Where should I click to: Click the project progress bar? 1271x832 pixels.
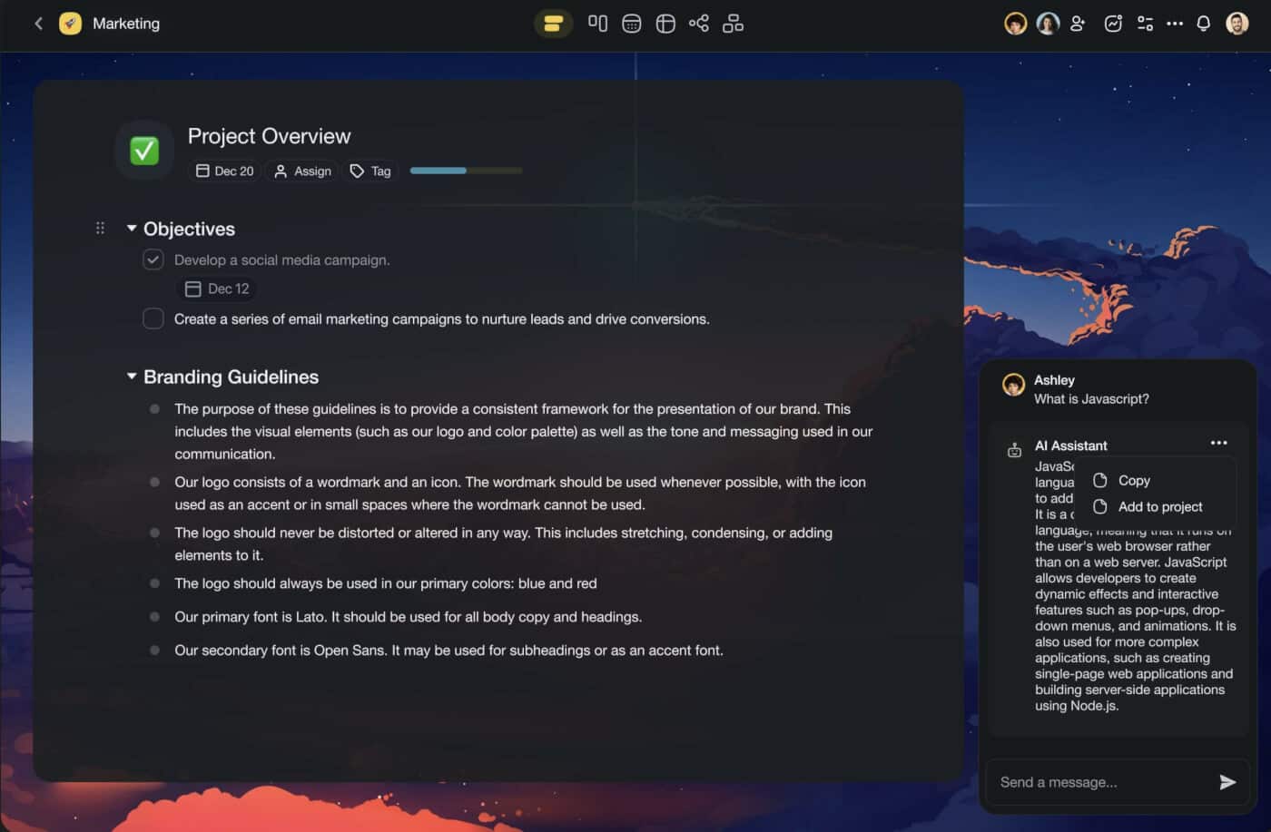point(466,170)
